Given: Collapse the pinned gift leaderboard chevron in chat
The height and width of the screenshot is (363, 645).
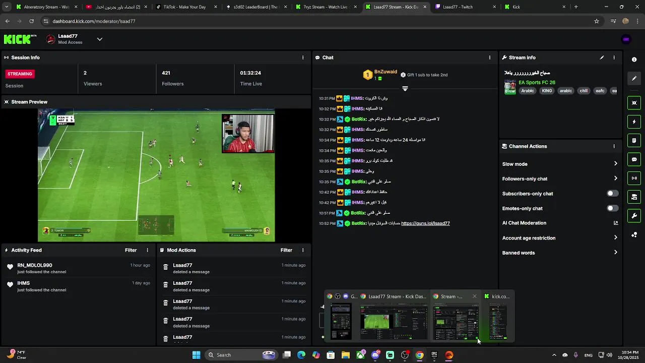Looking at the screenshot, I should pyautogui.click(x=405, y=89).
